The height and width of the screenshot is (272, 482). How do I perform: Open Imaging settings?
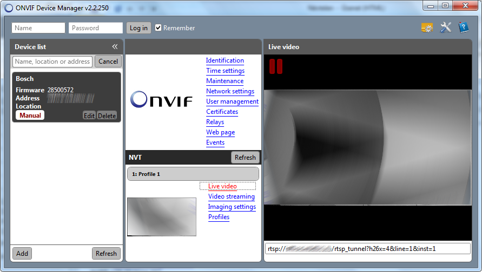click(x=232, y=207)
